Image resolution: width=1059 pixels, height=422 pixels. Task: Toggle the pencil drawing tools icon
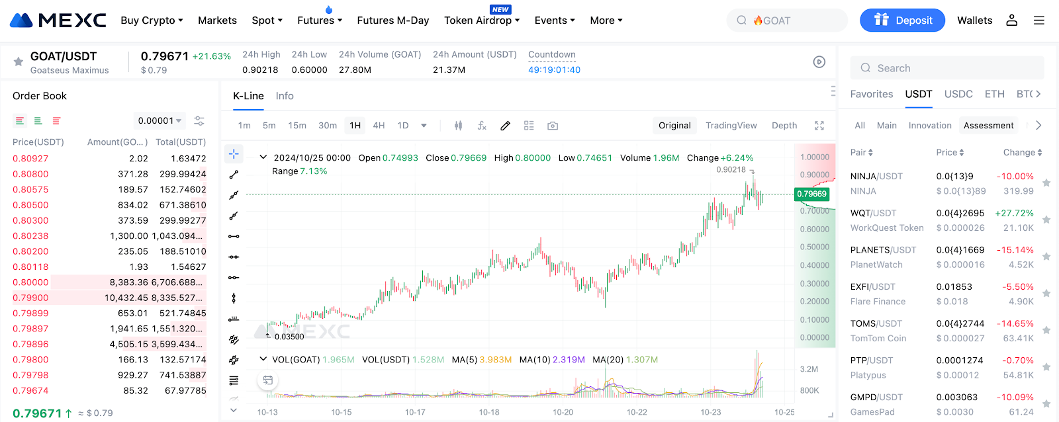coord(505,126)
